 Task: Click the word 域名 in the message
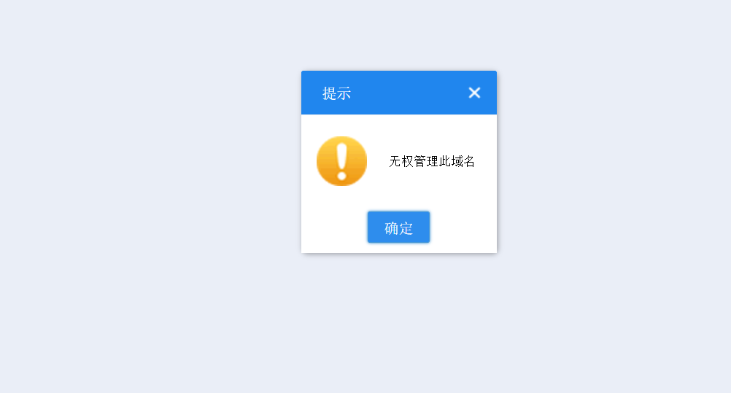(463, 161)
